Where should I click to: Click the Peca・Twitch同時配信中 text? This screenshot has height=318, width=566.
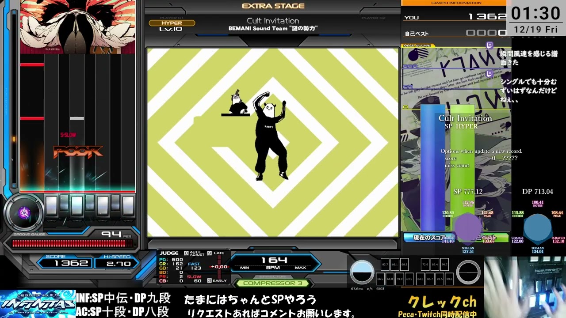click(437, 314)
